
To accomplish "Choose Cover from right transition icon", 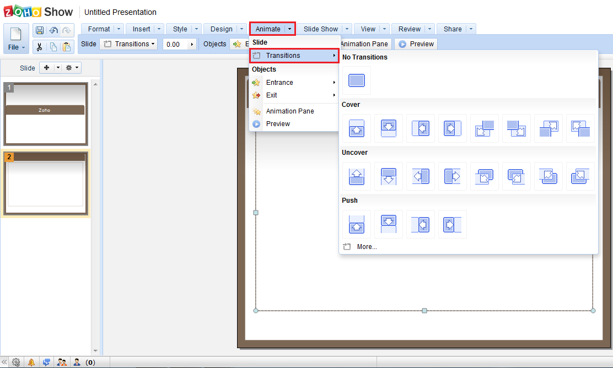I will click(x=421, y=128).
